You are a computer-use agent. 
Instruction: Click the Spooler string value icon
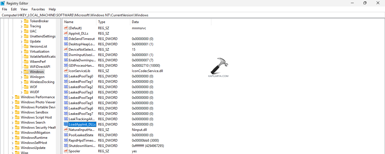coord(66,151)
